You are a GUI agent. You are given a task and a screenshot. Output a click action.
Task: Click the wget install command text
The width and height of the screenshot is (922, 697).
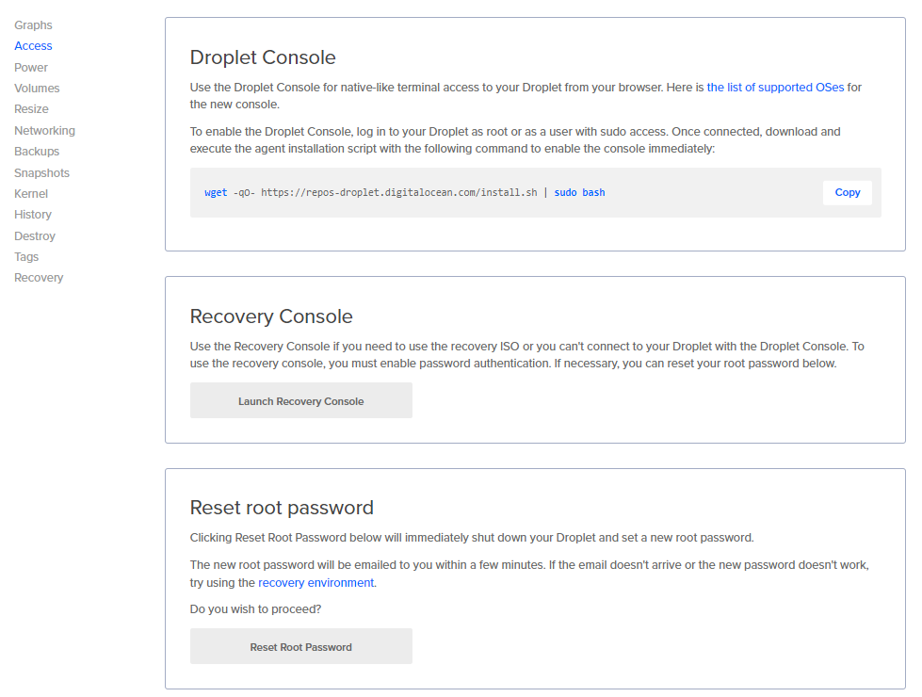[x=404, y=192]
